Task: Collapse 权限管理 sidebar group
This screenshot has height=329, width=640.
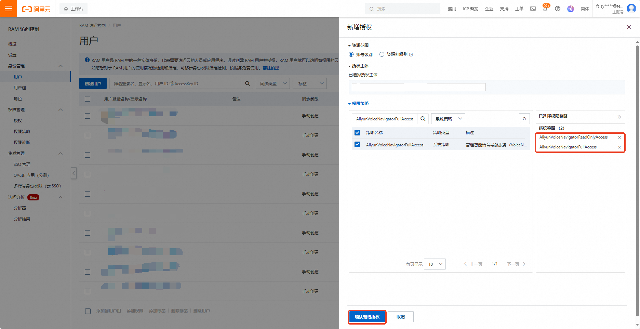Action: pyautogui.click(x=61, y=109)
